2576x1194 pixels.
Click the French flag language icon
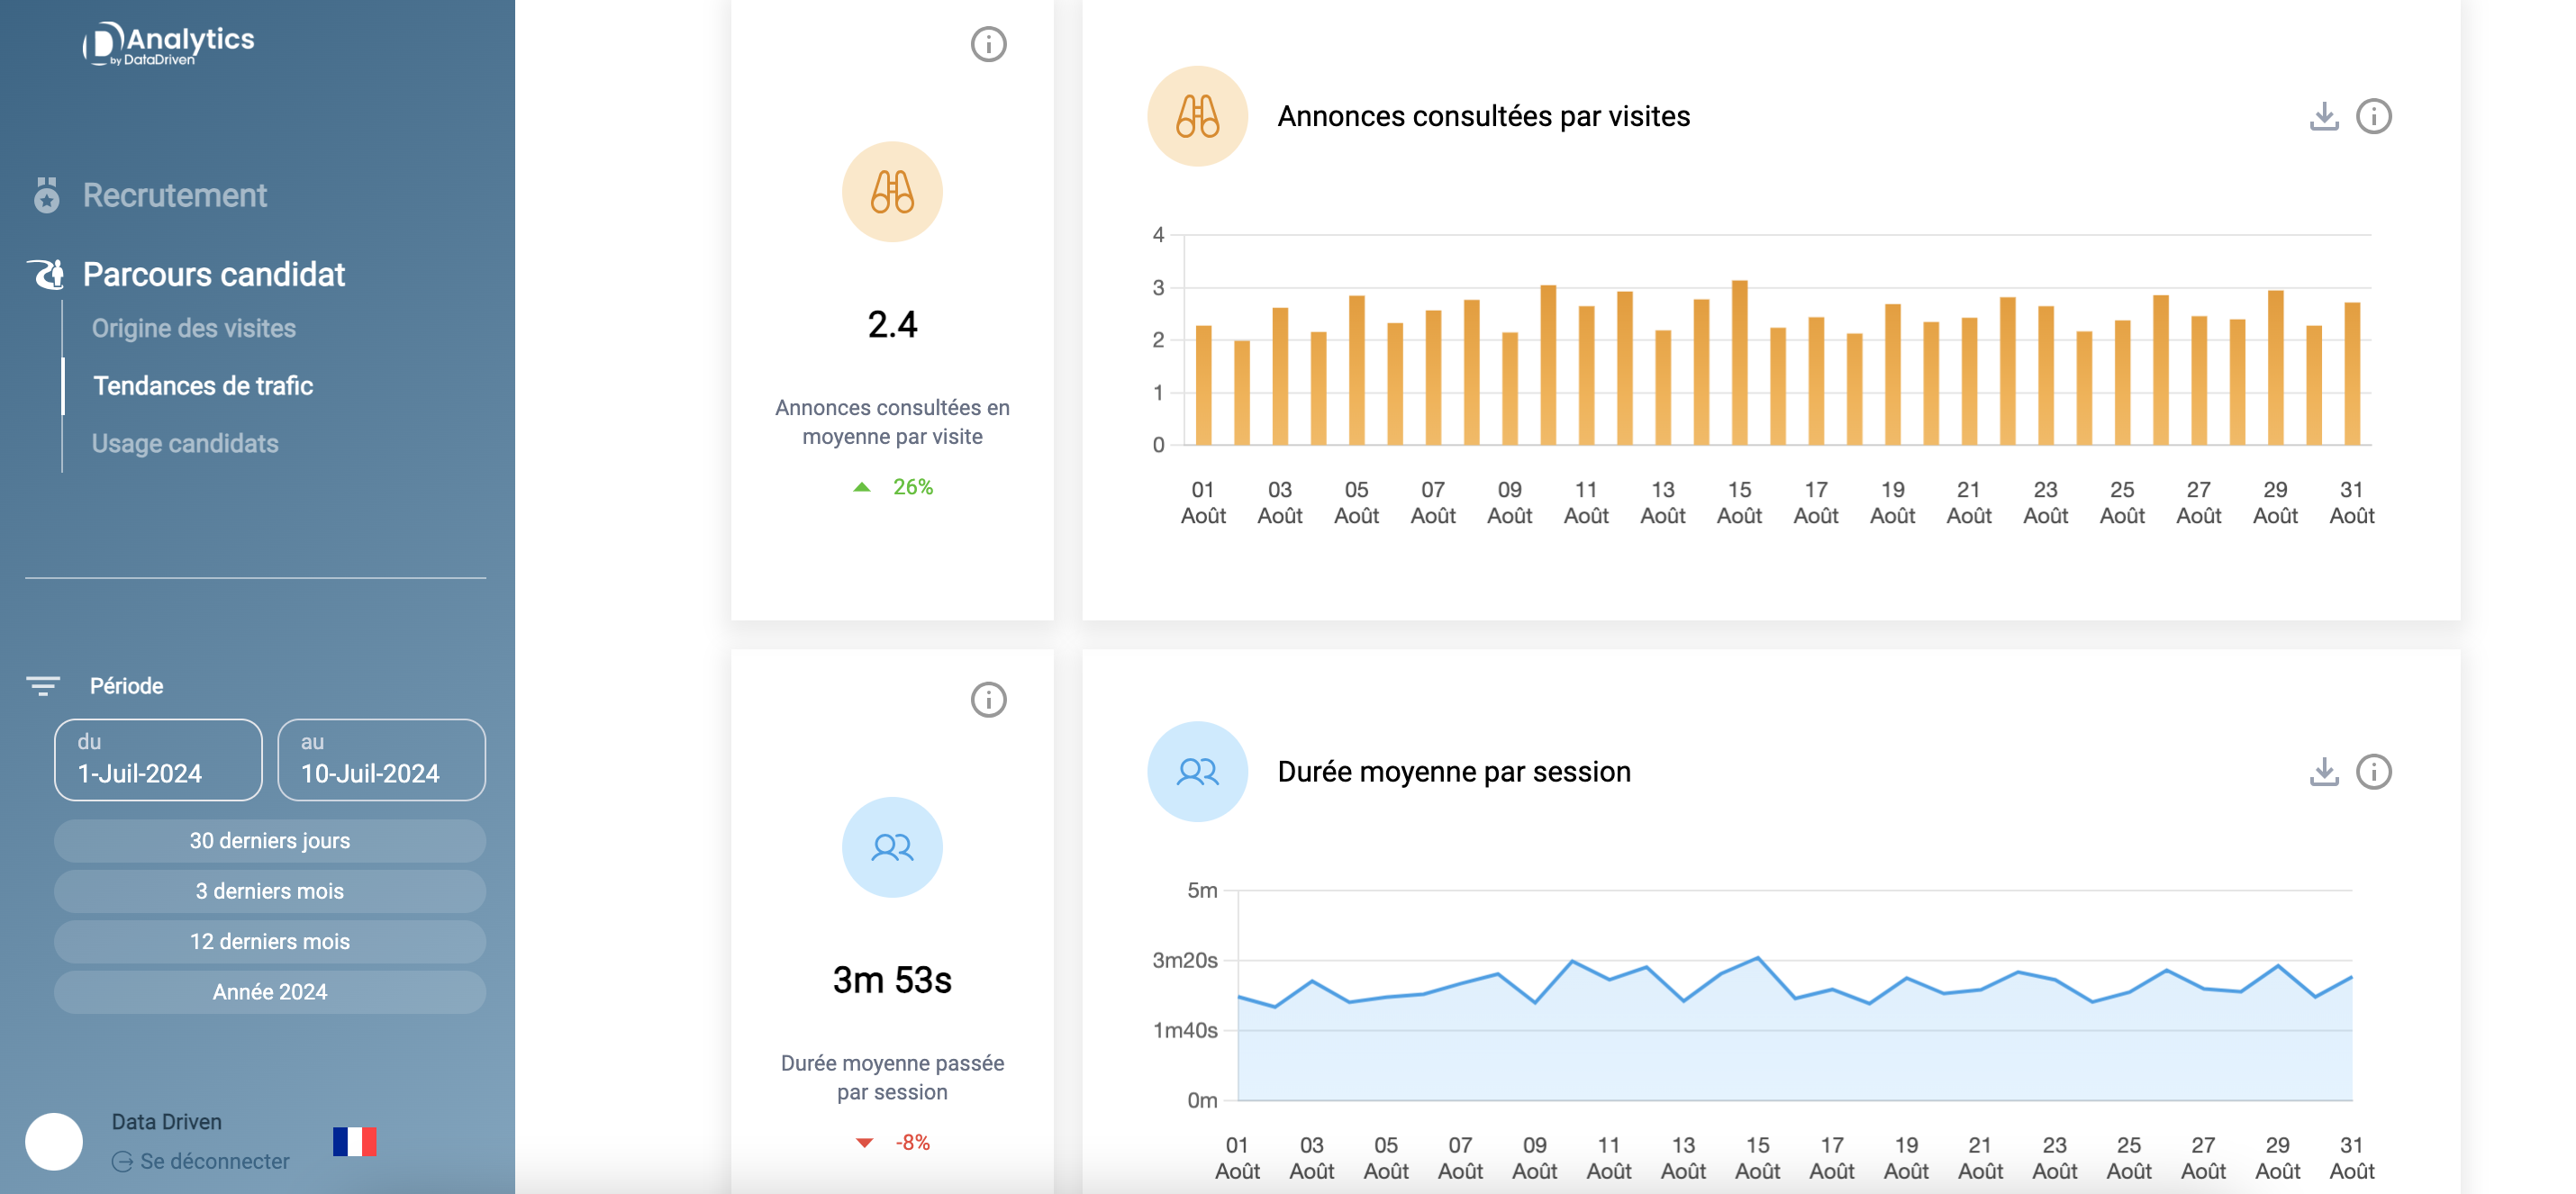pos(354,1141)
